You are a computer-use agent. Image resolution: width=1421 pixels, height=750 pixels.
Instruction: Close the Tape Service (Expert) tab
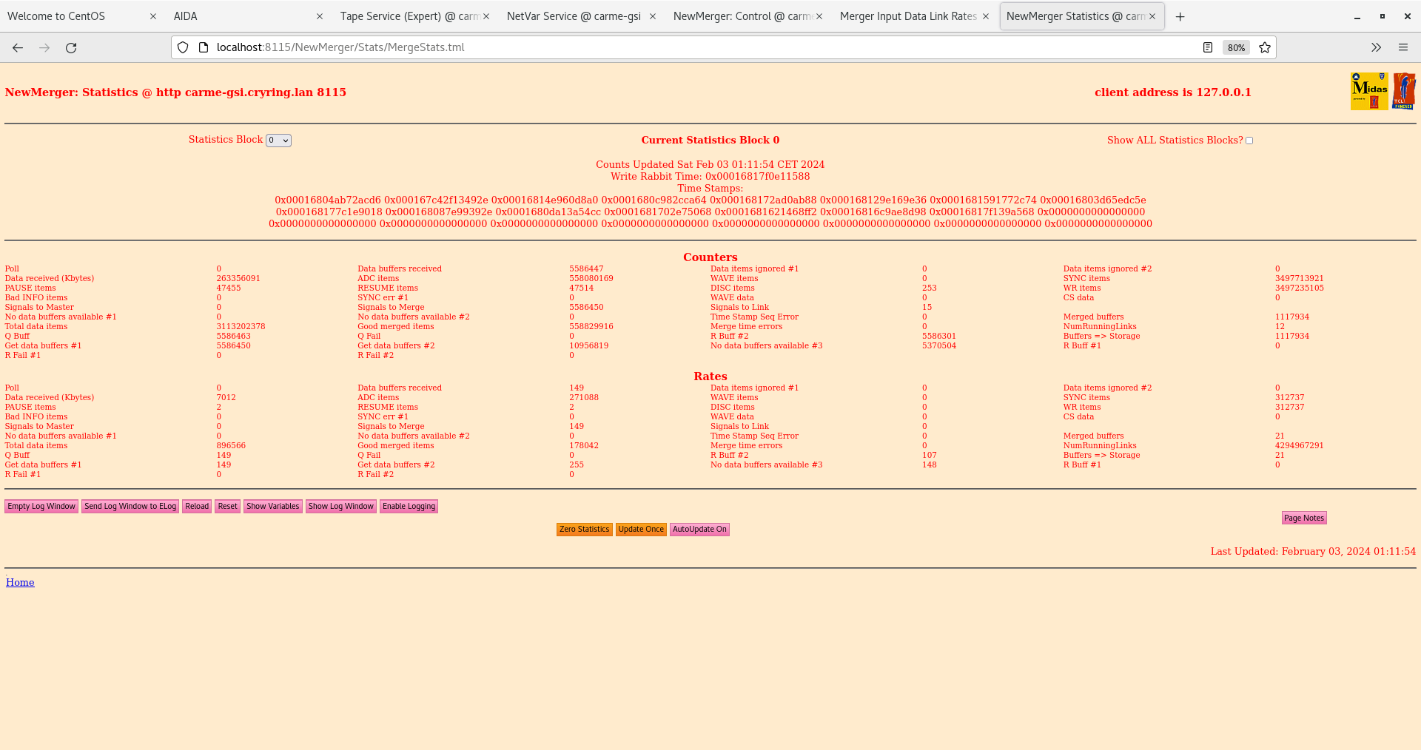point(486,16)
